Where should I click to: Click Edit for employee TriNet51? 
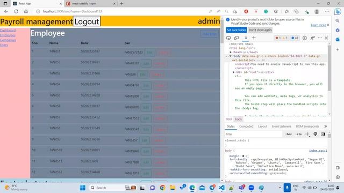[149, 53]
